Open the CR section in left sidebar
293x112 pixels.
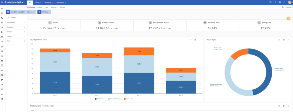click(2, 42)
